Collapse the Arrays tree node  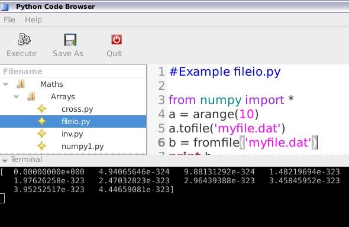tap(16, 97)
